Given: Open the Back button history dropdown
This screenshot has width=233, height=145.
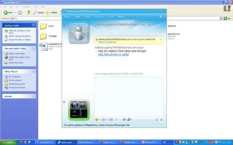Looking at the screenshot, I should pyautogui.click(x=15, y=12).
